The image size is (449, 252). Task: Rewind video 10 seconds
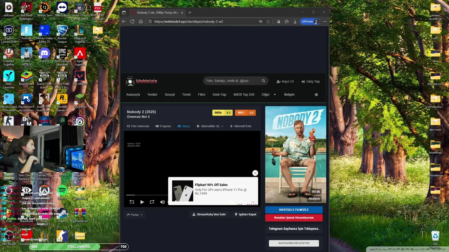(132, 202)
